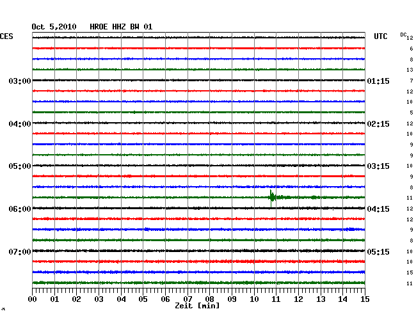Click the date label "Oct 5,2010"

tap(54, 27)
